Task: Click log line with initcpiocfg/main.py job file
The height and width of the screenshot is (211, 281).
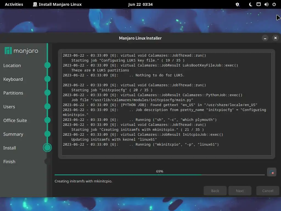Action: tap(132, 100)
